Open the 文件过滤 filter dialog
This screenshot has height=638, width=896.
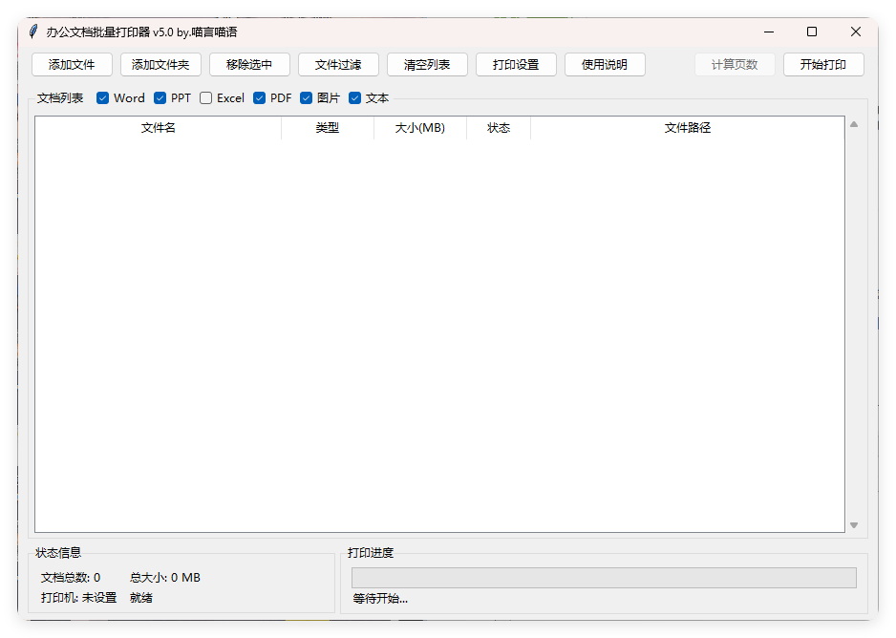[x=338, y=65]
